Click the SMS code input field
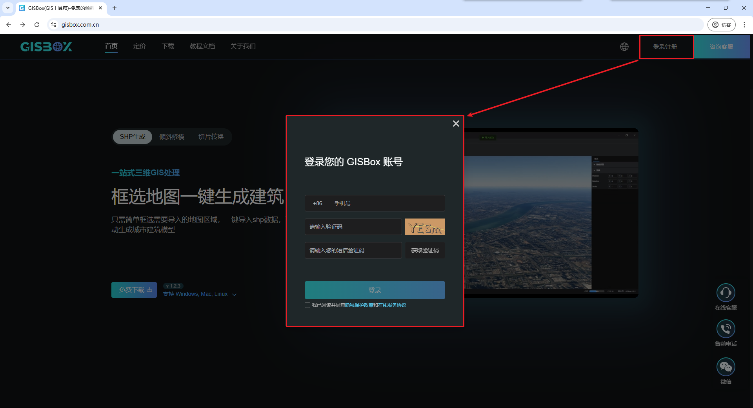753x408 pixels. pyautogui.click(x=353, y=250)
